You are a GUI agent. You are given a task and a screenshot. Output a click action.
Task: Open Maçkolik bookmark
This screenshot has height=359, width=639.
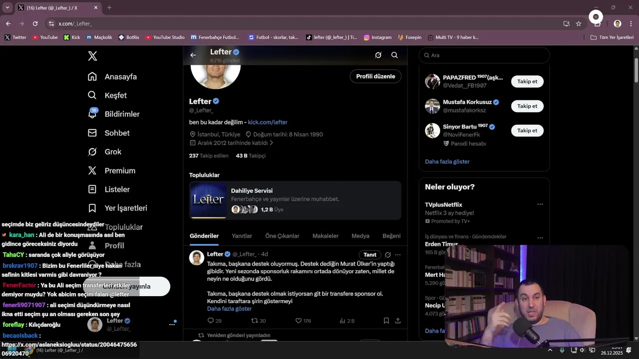click(x=99, y=37)
